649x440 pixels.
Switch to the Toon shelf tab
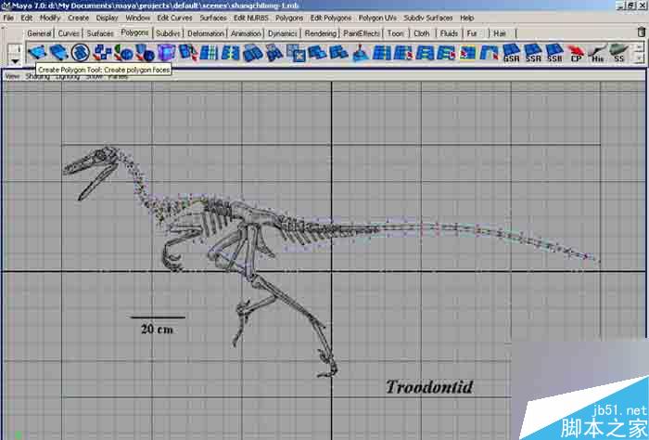pos(395,33)
